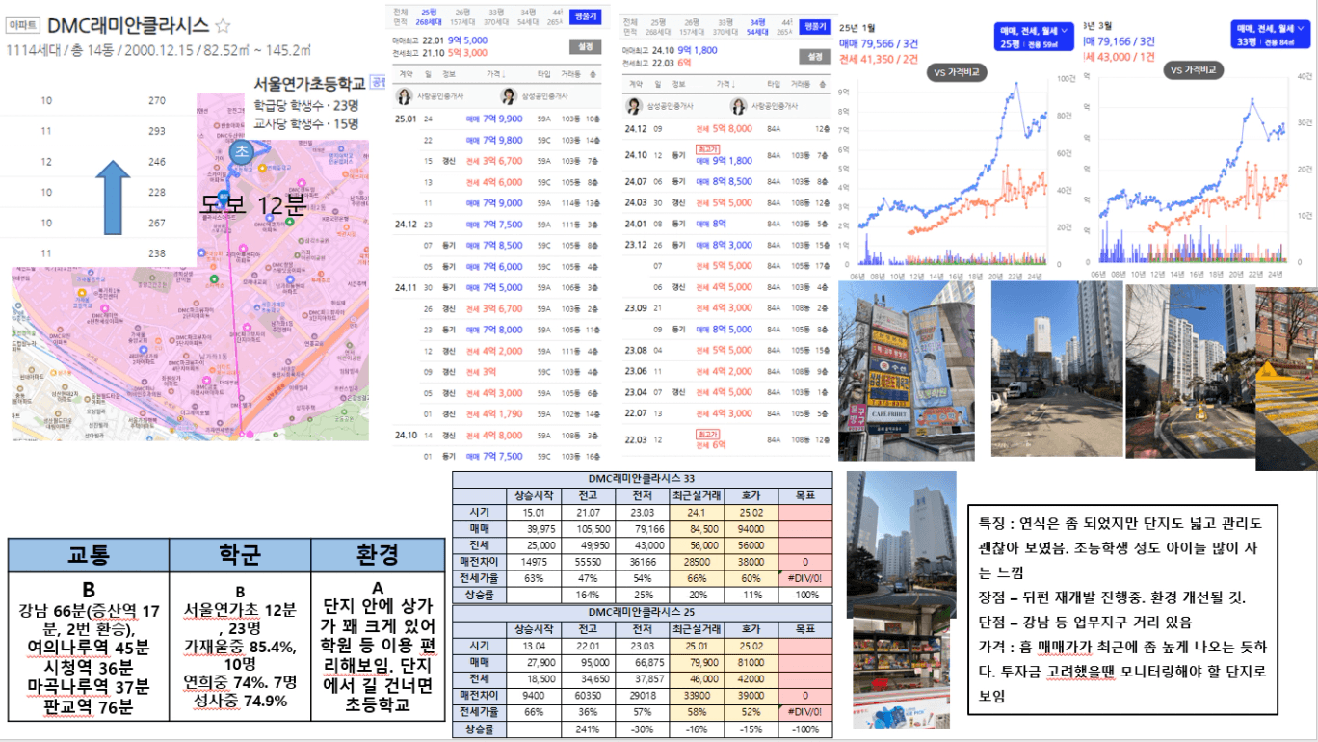Select 34평 54세대 tab in right price panel
The height and width of the screenshot is (742, 1318).
point(759,26)
